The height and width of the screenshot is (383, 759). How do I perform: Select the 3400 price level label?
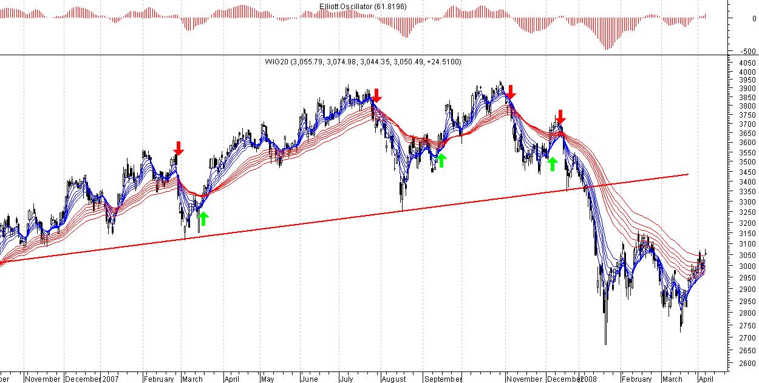pos(747,181)
